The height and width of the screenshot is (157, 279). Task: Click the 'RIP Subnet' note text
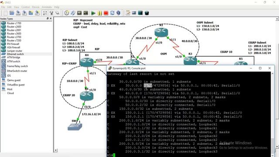coord(70,40)
